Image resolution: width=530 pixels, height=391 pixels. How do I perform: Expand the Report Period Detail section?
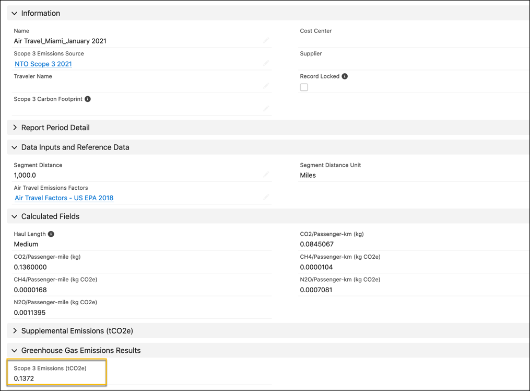point(14,128)
